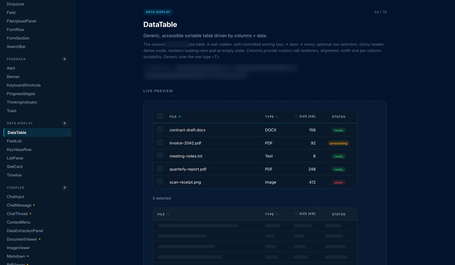Screen dimensions: 455x265
Task: Open Dropzone in the sidebar
Action: point(15,4)
